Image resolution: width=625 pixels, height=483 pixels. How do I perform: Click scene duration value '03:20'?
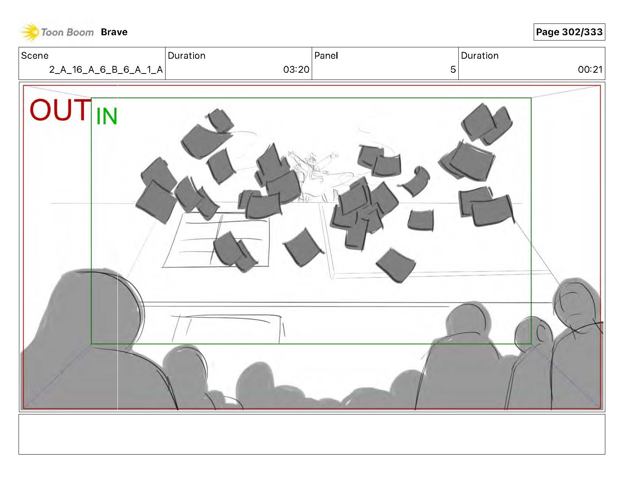[x=296, y=70]
